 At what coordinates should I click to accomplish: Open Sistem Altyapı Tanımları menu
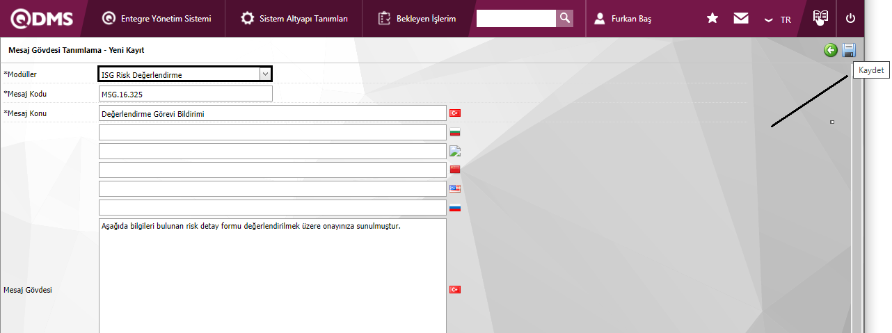pos(294,19)
